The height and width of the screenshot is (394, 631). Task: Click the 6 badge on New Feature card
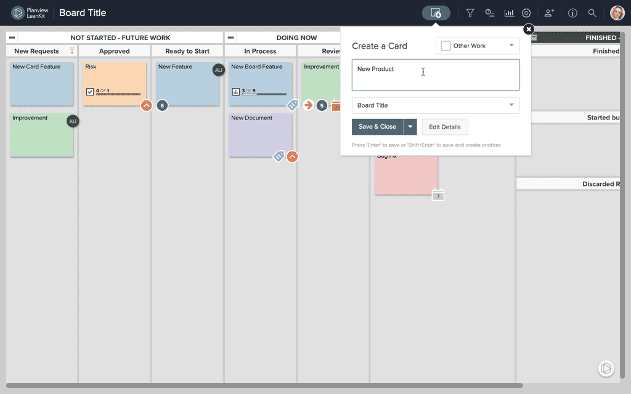coord(162,105)
